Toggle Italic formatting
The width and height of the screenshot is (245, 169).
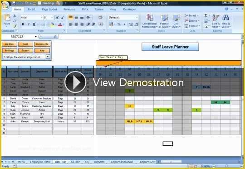click(x=29, y=24)
